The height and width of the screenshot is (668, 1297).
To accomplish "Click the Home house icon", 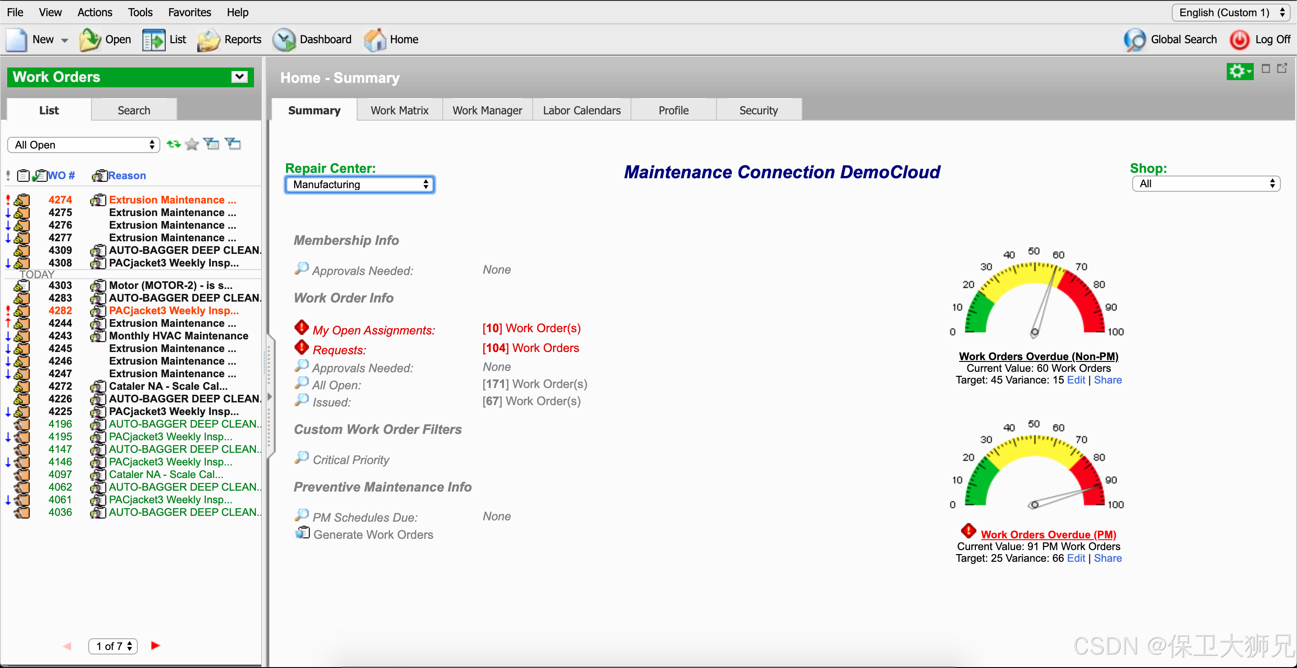I will [375, 39].
